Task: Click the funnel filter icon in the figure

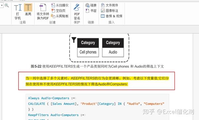Action: [74, 40]
